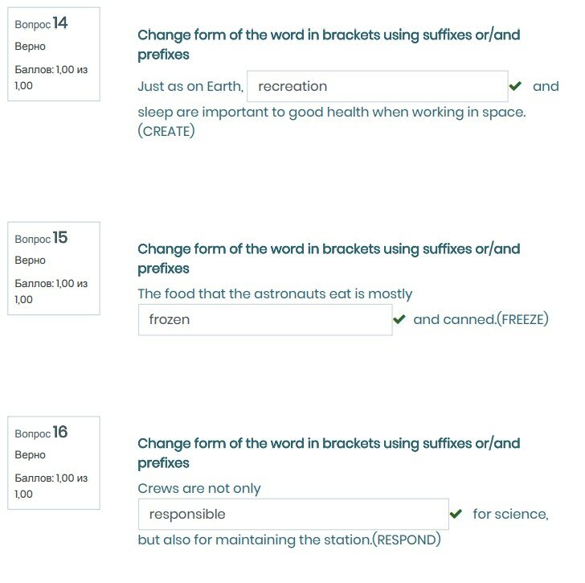Click the "Верно" status under question 16
This screenshot has height=583, width=585.
(x=31, y=455)
